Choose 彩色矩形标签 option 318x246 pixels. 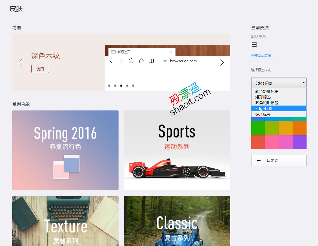pos(279,91)
